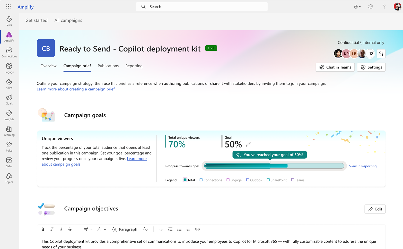The height and width of the screenshot is (249, 403).
Task: Open the help question mark
Action: click(x=384, y=7)
